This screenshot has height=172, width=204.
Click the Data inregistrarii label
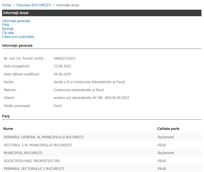17,66
